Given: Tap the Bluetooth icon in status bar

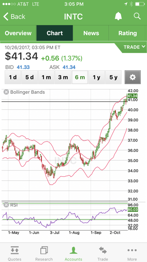Looking at the screenshot, I should coord(131,4).
